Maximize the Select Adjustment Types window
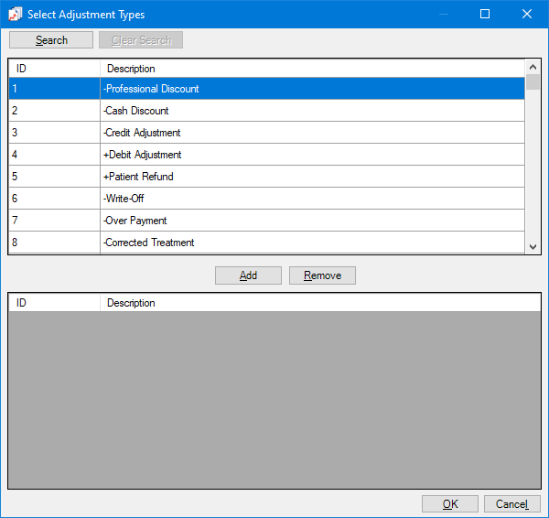549x518 pixels. [485, 15]
